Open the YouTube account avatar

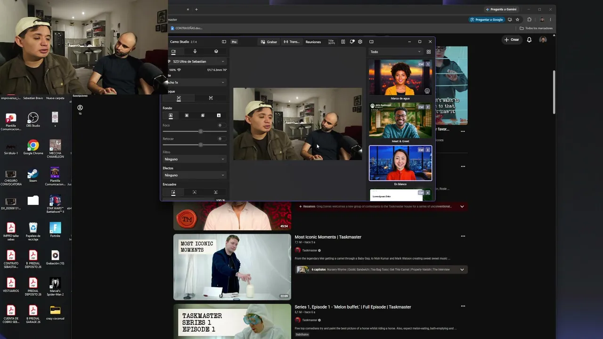(543, 40)
